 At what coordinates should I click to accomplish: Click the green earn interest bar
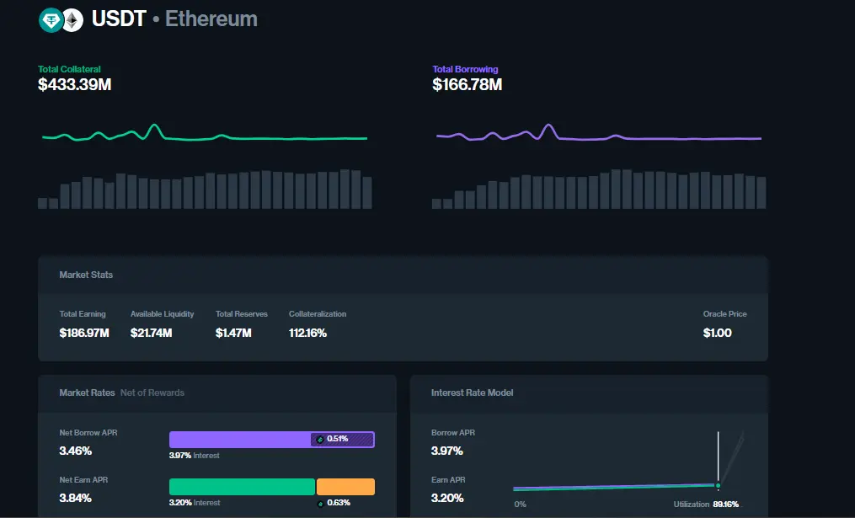tap(242, 487)
